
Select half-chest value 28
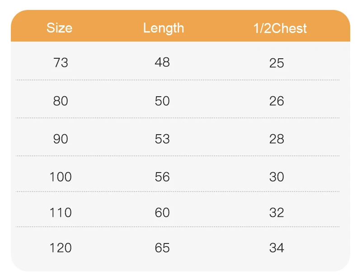coord(277,139)
